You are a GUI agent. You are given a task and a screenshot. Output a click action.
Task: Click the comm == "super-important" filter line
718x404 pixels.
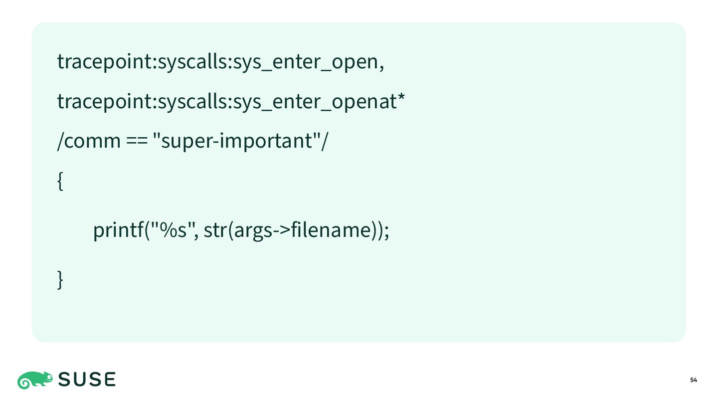pyautogui.click(x=193, y=141)
